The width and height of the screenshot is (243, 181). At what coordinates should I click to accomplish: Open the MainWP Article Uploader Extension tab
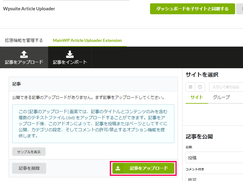click(87, 40)
